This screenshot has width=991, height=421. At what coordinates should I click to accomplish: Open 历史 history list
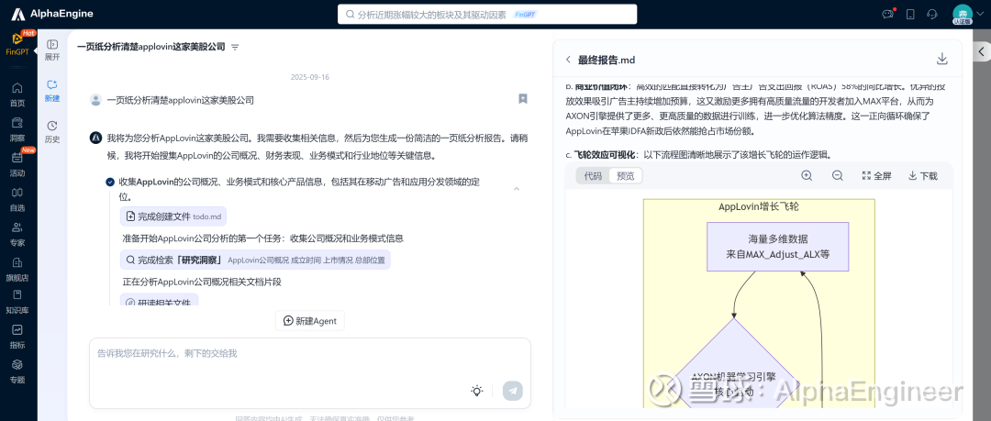[x=52, y=132]
